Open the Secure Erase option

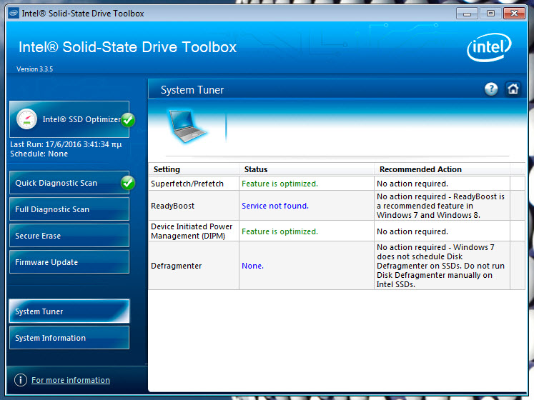(x=69, y=236)
